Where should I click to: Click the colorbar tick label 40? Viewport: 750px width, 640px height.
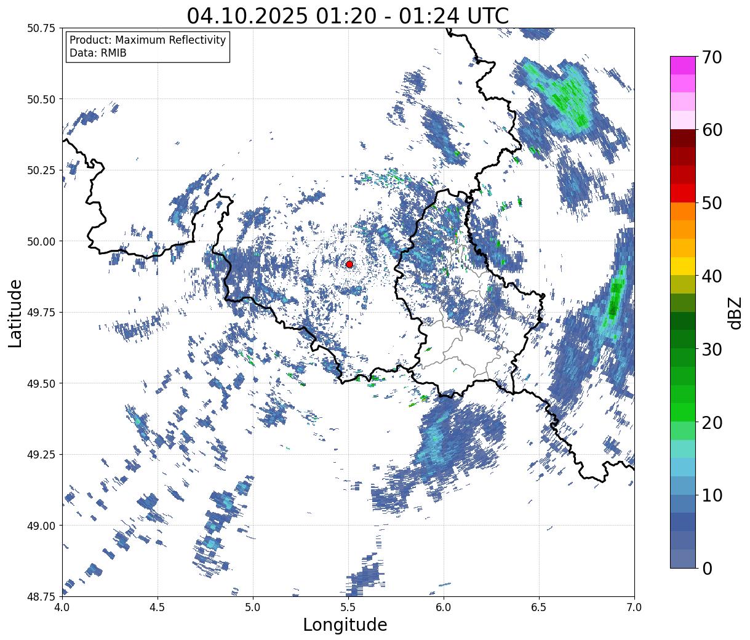711,276
